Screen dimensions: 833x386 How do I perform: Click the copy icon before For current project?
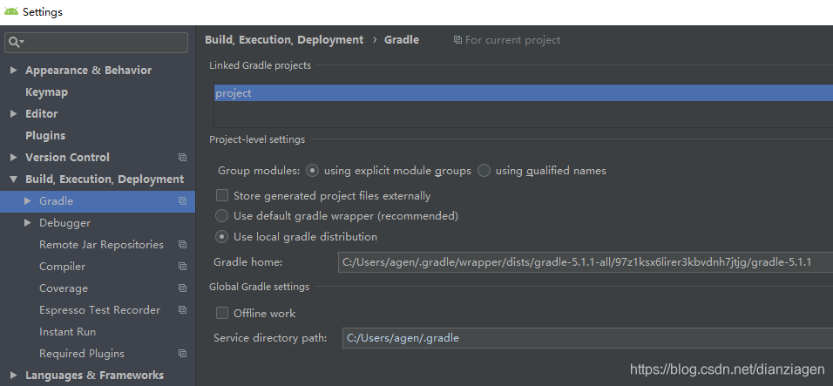(457, 40)
